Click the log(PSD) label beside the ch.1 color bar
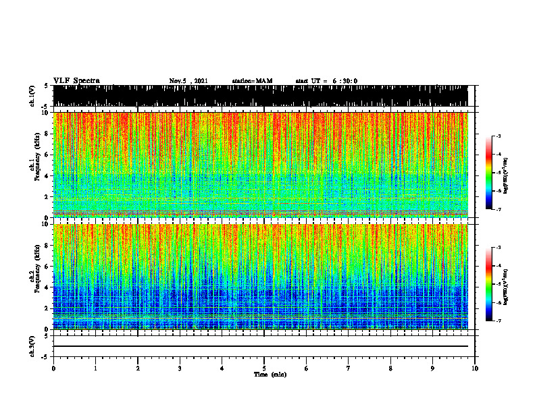Image resolution: width=535 pixels, height=413 pixels. tap(506, 175)
